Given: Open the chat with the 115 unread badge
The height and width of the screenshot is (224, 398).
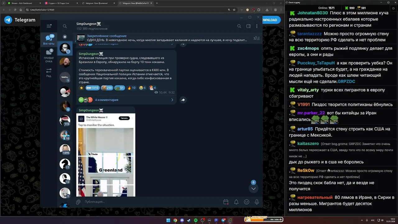Looking at the screenshot, I should point(65,120).
